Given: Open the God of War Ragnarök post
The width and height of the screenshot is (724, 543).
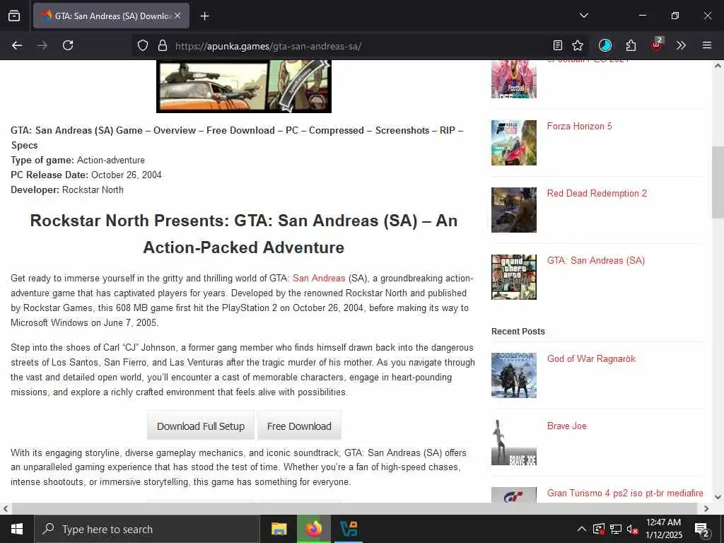Looking at the screenshot, I should 592,358.
